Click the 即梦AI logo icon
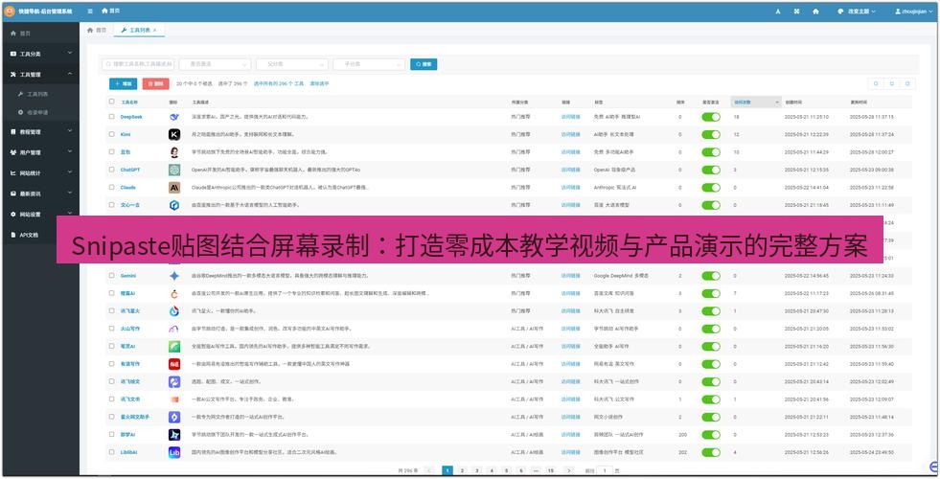Screen dimensions: 940x479 (174, 435)
